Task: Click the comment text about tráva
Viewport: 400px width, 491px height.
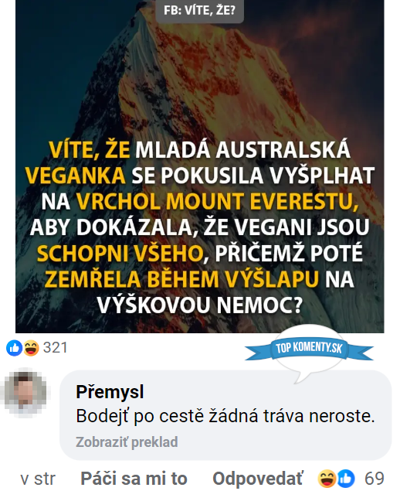Action: coord(225,416)
